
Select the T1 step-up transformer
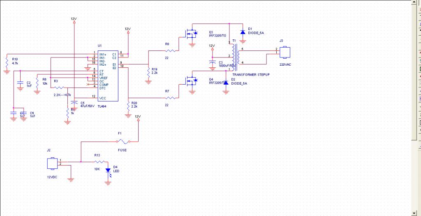(235, 57)
